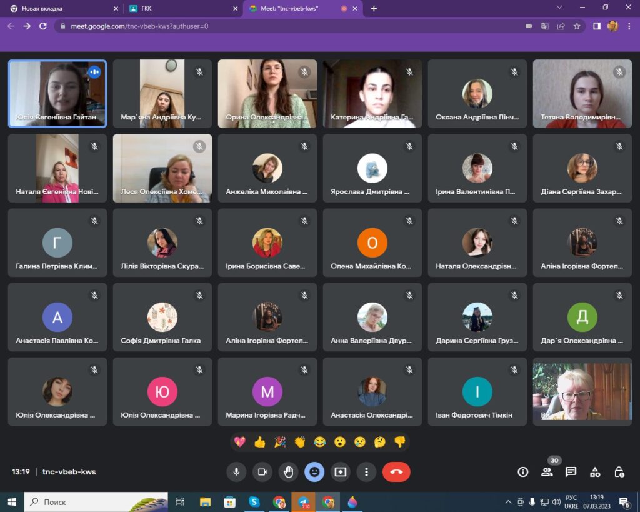Open host controls lock icon
This screenshot has height=512, width=640.
[619, 472]
